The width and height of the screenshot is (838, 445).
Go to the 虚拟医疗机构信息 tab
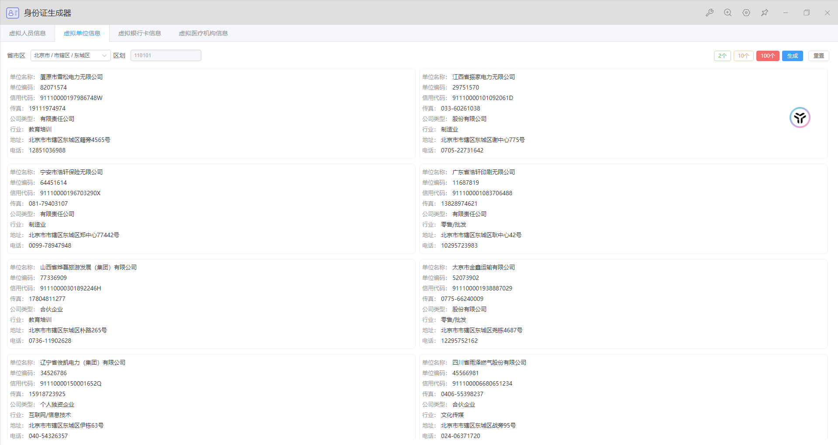coord(203,33)
